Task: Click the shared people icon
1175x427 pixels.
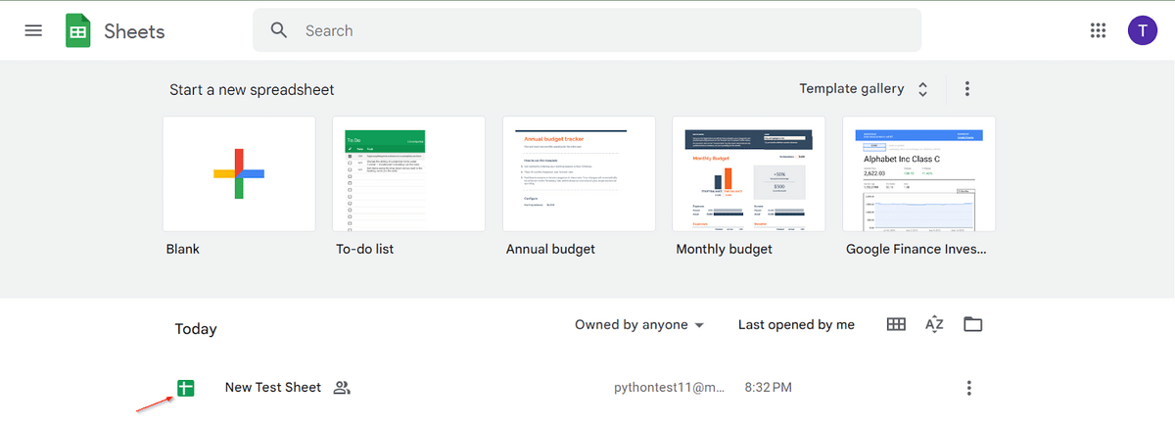Action: tap(341, 388)
